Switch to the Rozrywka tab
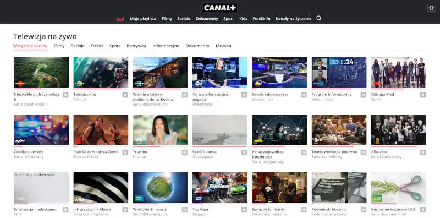This screenshot has width=440, height=218. coord(136,46)
